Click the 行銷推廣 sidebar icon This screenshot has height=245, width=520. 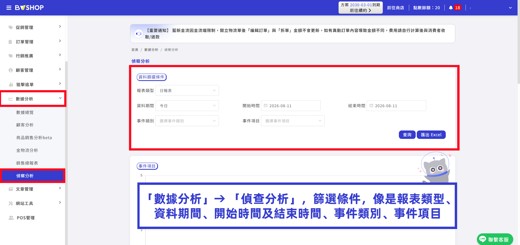click(x=11, y=56)
